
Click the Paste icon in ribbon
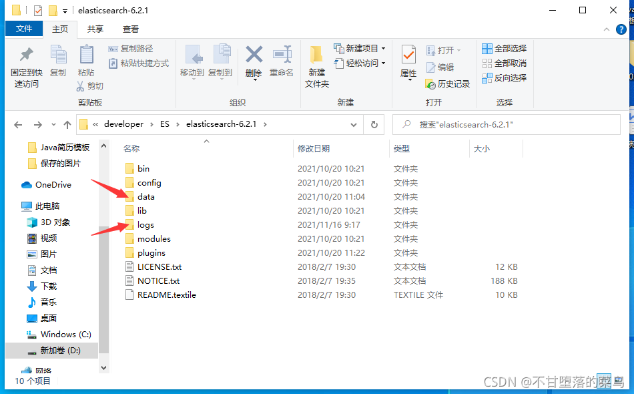click(86, 55)
